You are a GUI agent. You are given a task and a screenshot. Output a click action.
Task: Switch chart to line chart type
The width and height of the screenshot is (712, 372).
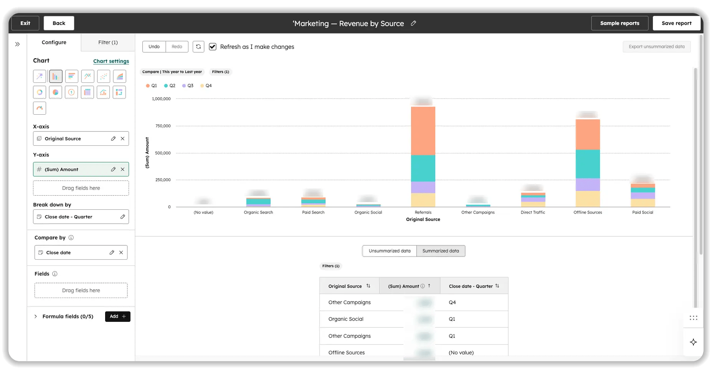click(88, 76)
